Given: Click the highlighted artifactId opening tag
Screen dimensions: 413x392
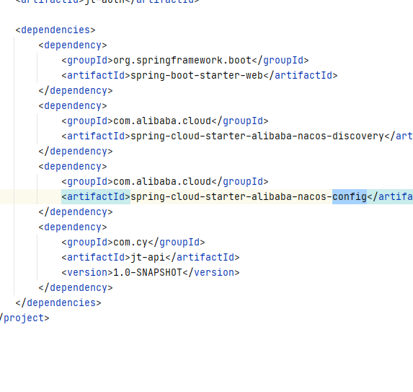Looking at the screenshot, I should point(96,197).
